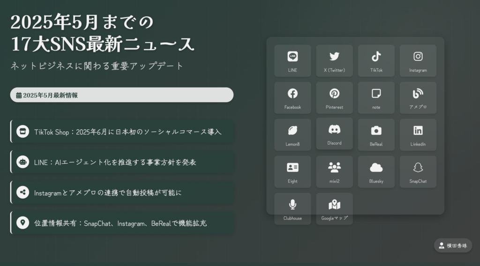Screen dimensions: 480x266
Task: Click the title 17大SNS最新ニュース
Action: click(103, 44)
